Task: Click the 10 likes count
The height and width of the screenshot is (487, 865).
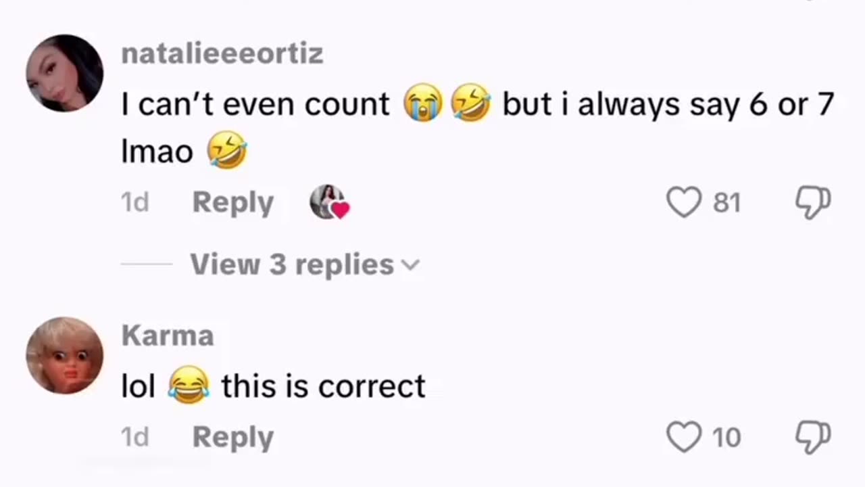Action: [726, 437]
